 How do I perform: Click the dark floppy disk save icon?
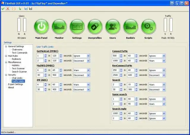(31, 9)
